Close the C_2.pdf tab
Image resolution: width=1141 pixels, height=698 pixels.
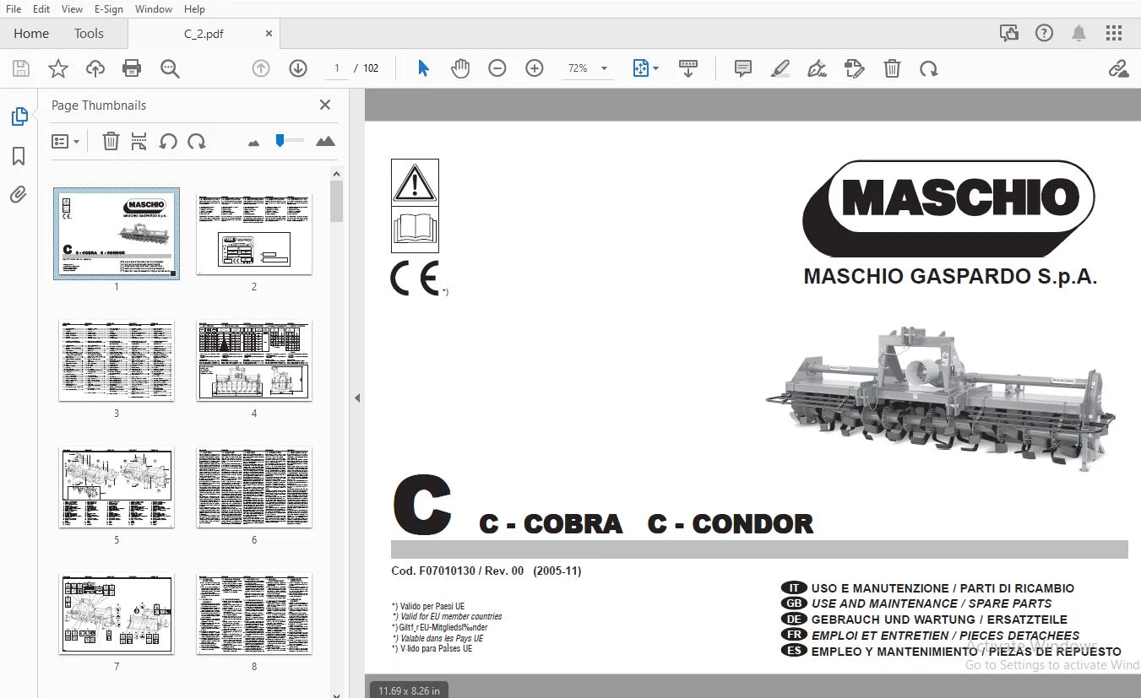click(x=269, y=34)
